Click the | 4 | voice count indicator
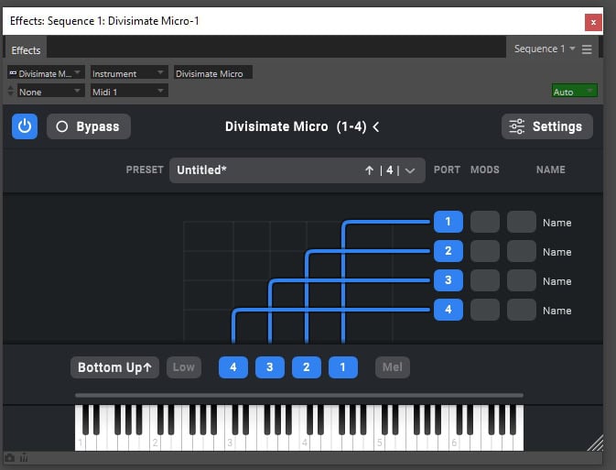Image resolution: width=616 pixels, height=470 pixels. (389, 170)
